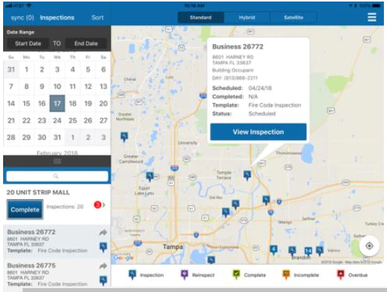Viewport: 387px width, 292px height.
Task: Switch map to Hybrid view
Action: 247,17
